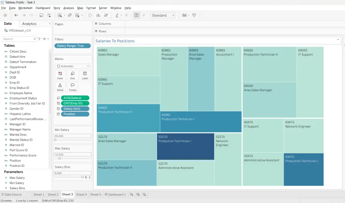Screen dimensions: 345x203
Task: Click the CNT(Emp ID) pill
Action: pyautogui.click(x=75, y=103)
